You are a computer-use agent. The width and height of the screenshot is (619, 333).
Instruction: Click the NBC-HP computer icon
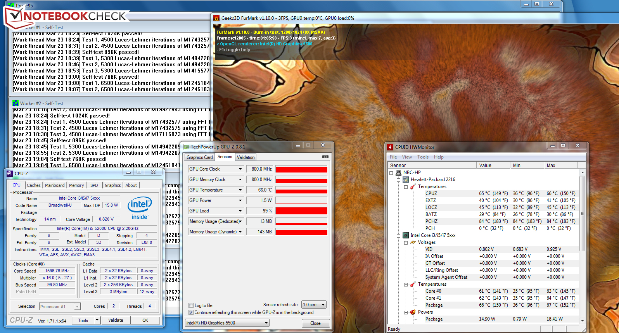click(398, 173)
